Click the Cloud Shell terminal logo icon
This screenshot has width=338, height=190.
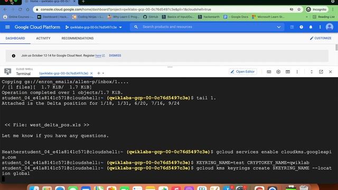(x=8, y=72)
